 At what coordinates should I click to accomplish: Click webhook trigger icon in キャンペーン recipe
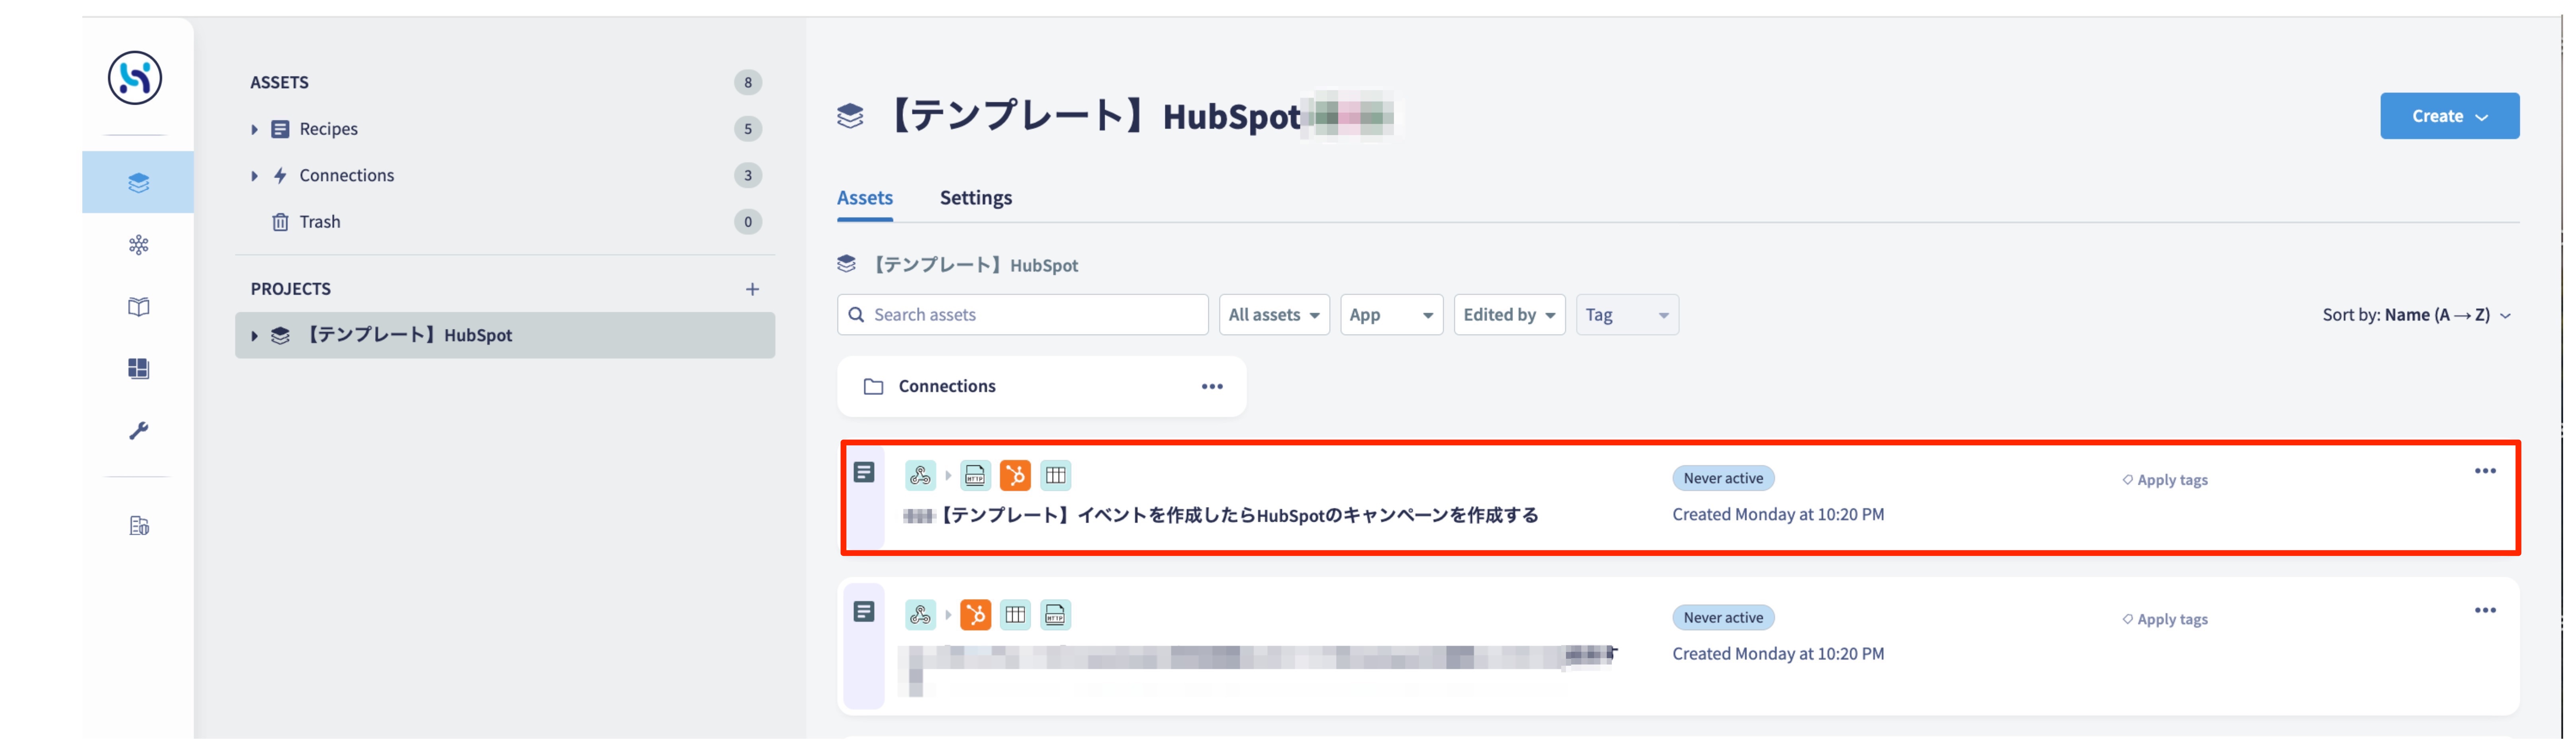(x=920, y=475)
